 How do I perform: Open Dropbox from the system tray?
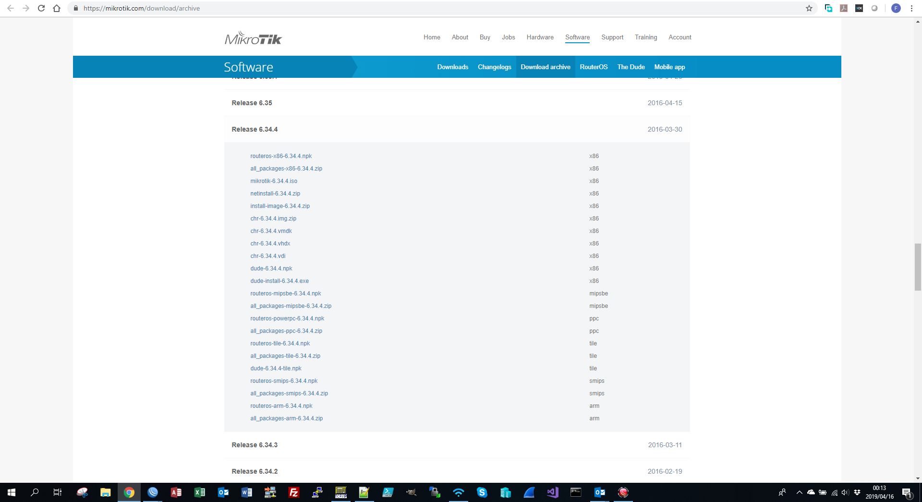pyautogui.click(x=857, y=492)
